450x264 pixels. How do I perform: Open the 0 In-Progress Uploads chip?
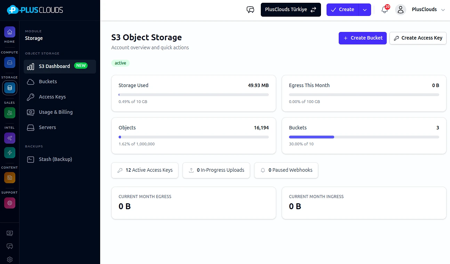(216, 170)
